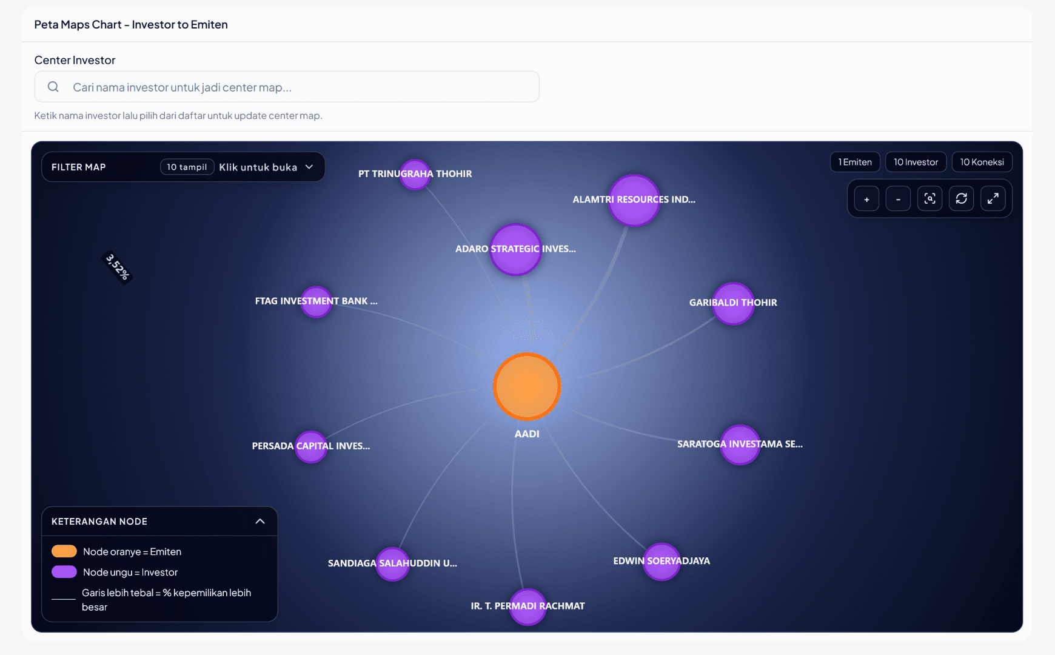Select the GARIBALDI THOHIR node
Screen dimensions: 1055x655
[733, 303]
